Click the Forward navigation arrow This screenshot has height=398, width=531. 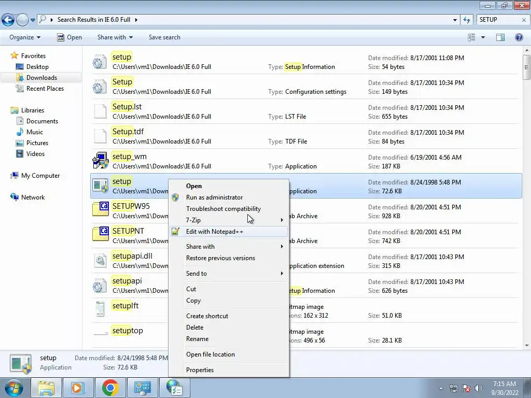[x=22, y=20]
